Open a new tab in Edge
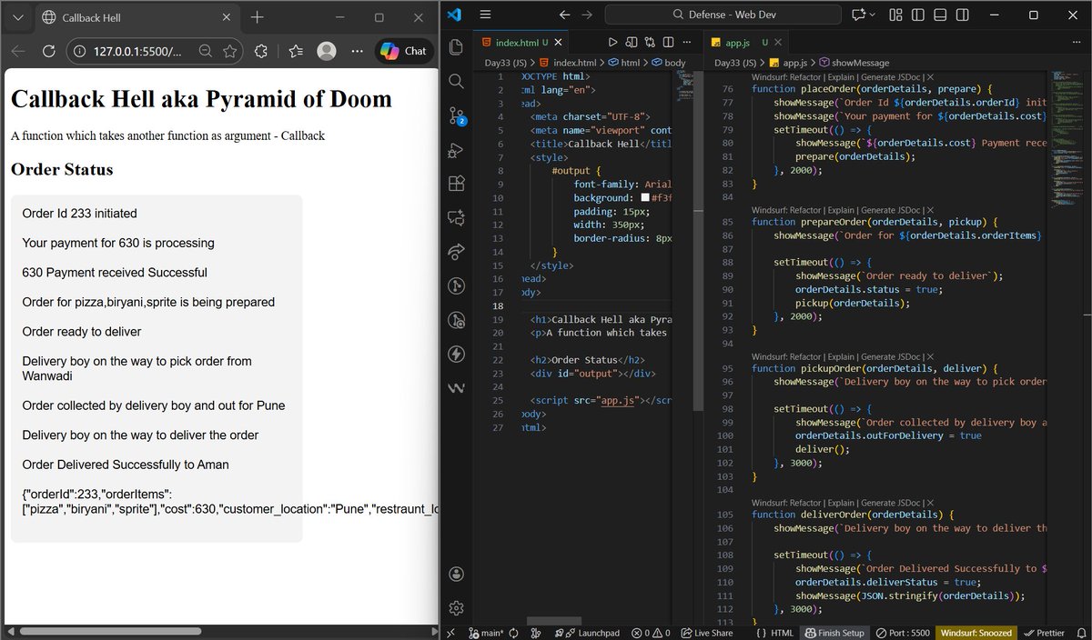Screen dimensions: 1092x640 [258, 17]
